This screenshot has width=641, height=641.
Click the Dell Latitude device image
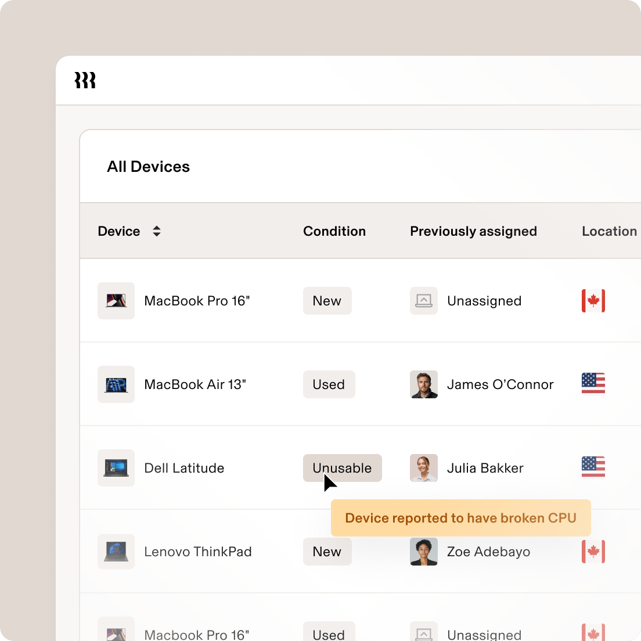click(116, 468)
